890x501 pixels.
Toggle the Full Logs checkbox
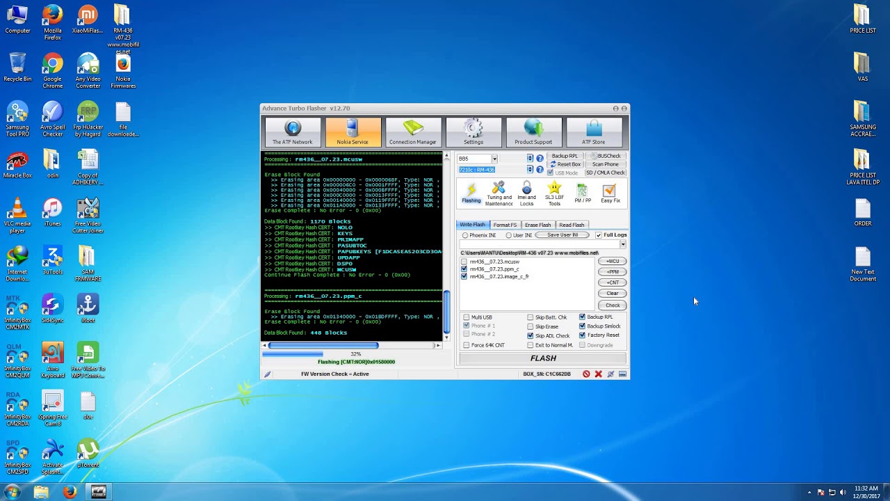pyautogui.click(x=598, y=235)
